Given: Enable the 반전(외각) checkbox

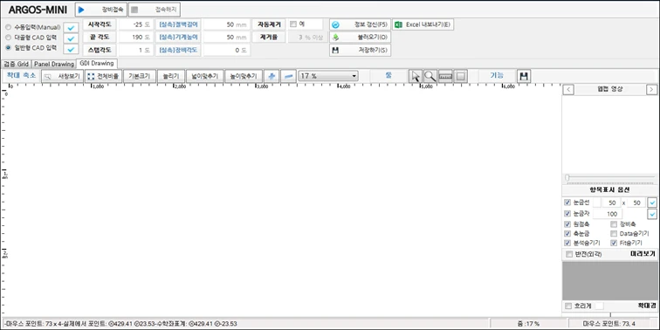Looking at the screenshot, I should pyautogui.click(x=569, y=254).
